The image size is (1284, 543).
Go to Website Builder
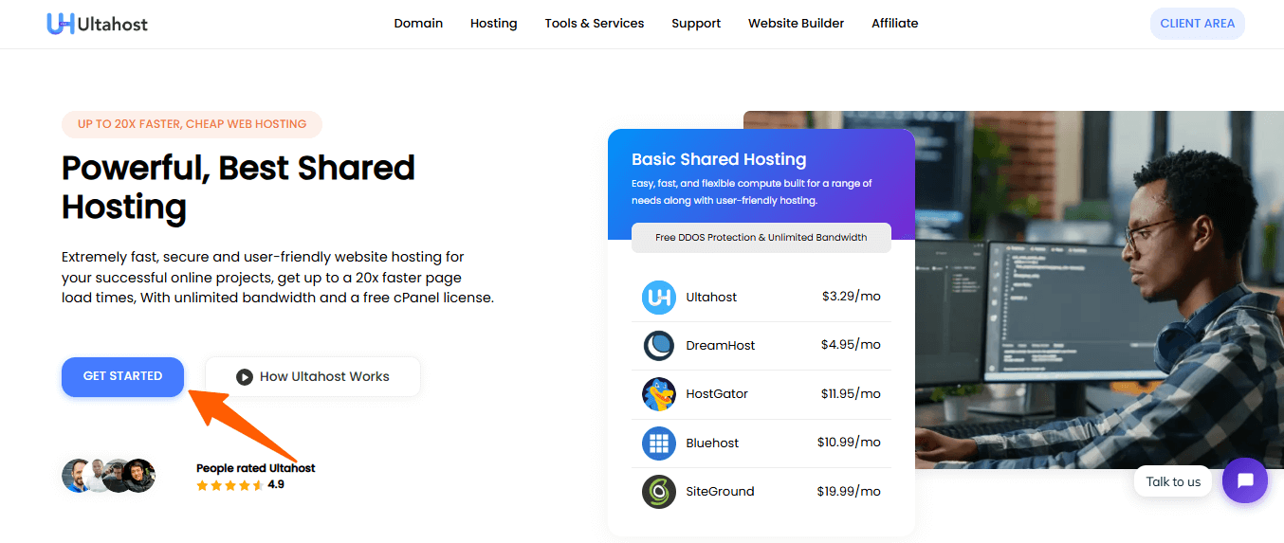coord(796,24)
